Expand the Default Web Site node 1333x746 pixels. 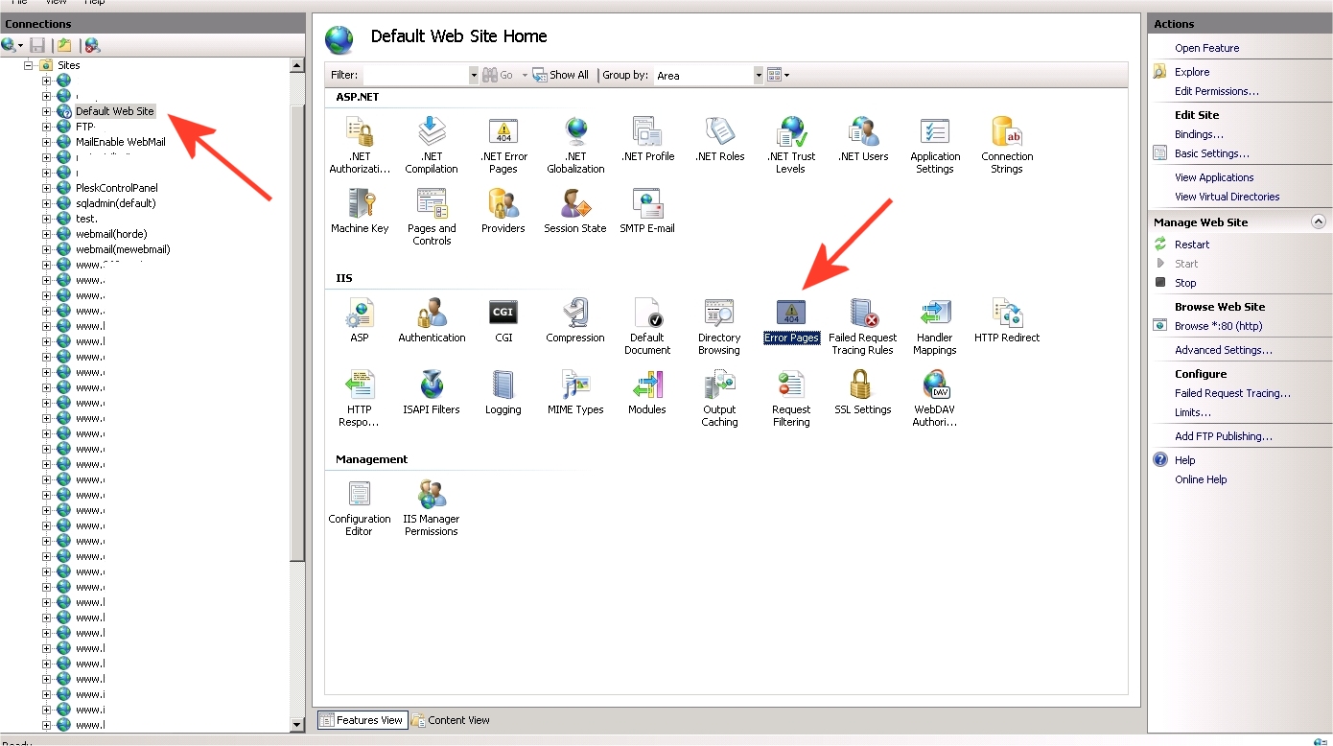[x=46, y=111]
